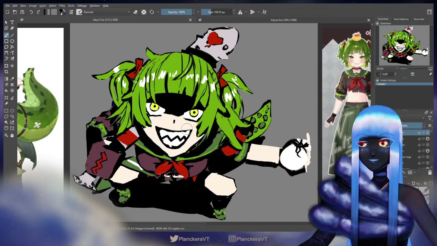437x246 pixels.
Task: Toggle Eraser mode in toolbar
Action: [136, 12]
